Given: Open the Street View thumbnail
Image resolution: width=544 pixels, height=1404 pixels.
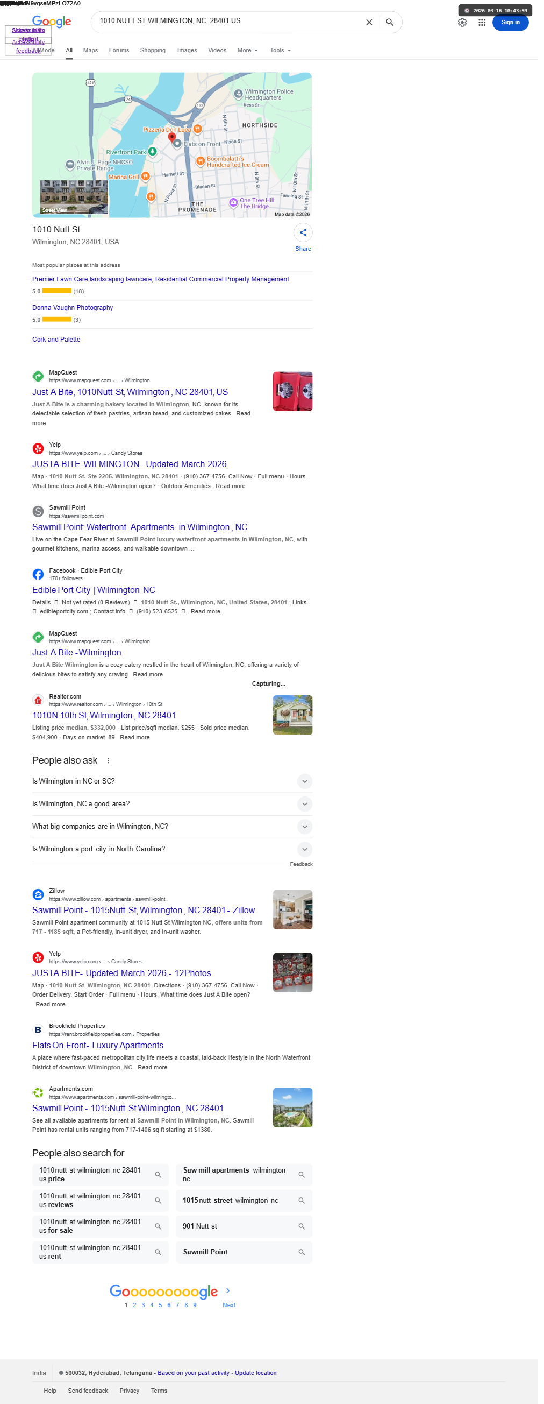Looking at the screenshot, I should tap(75, 200).
